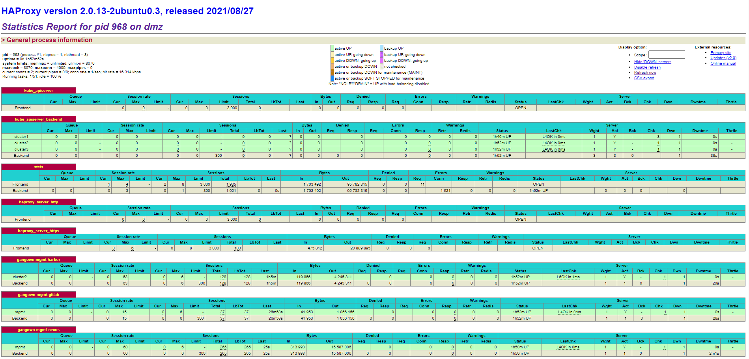
Task: Click the cluster3 server row name
Action: click(21, 149)
